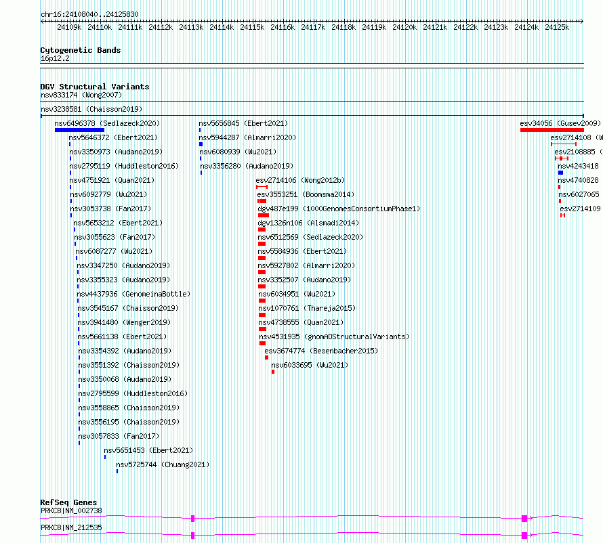
Task: Select nsv4531935 (gnomADStructuralVariants) entry
Action: point(334,336)
